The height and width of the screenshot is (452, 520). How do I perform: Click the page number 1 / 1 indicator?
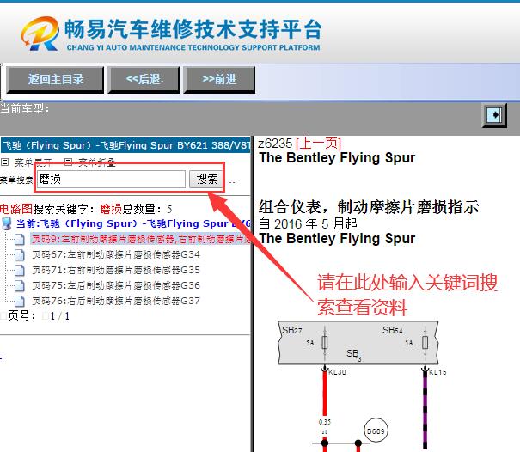click(59, 316)
